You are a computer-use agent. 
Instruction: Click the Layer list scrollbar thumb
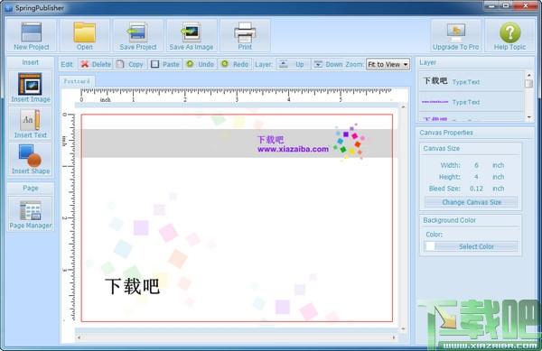(x=528, y=84)
